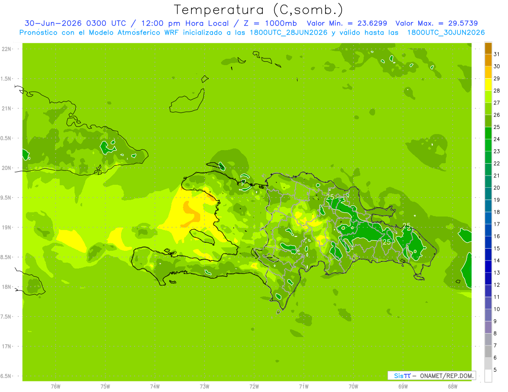Click the '70W' longitude axis label
The width and height of the screenshot is (508, 392).
point(353,387)
